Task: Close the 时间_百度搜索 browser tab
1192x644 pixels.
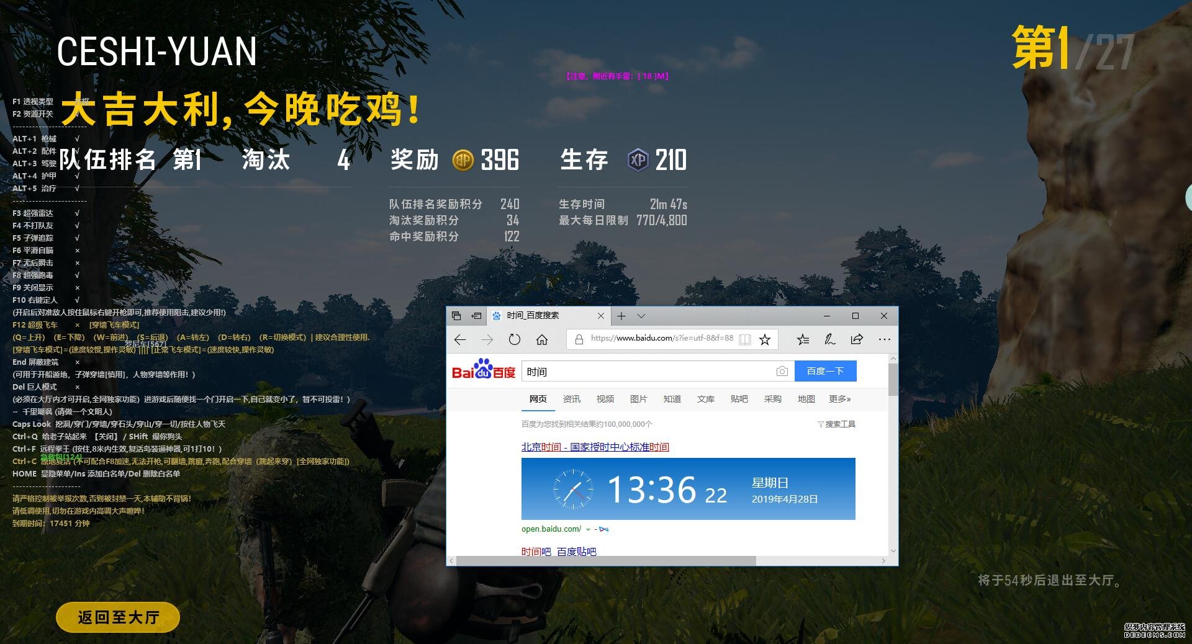Action: [601, 316]
